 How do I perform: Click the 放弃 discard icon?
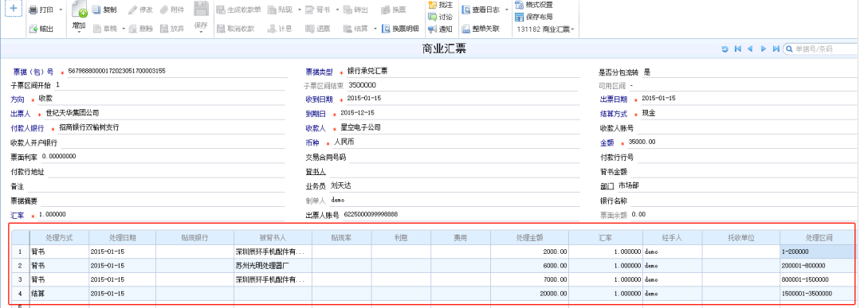[164, 29]
